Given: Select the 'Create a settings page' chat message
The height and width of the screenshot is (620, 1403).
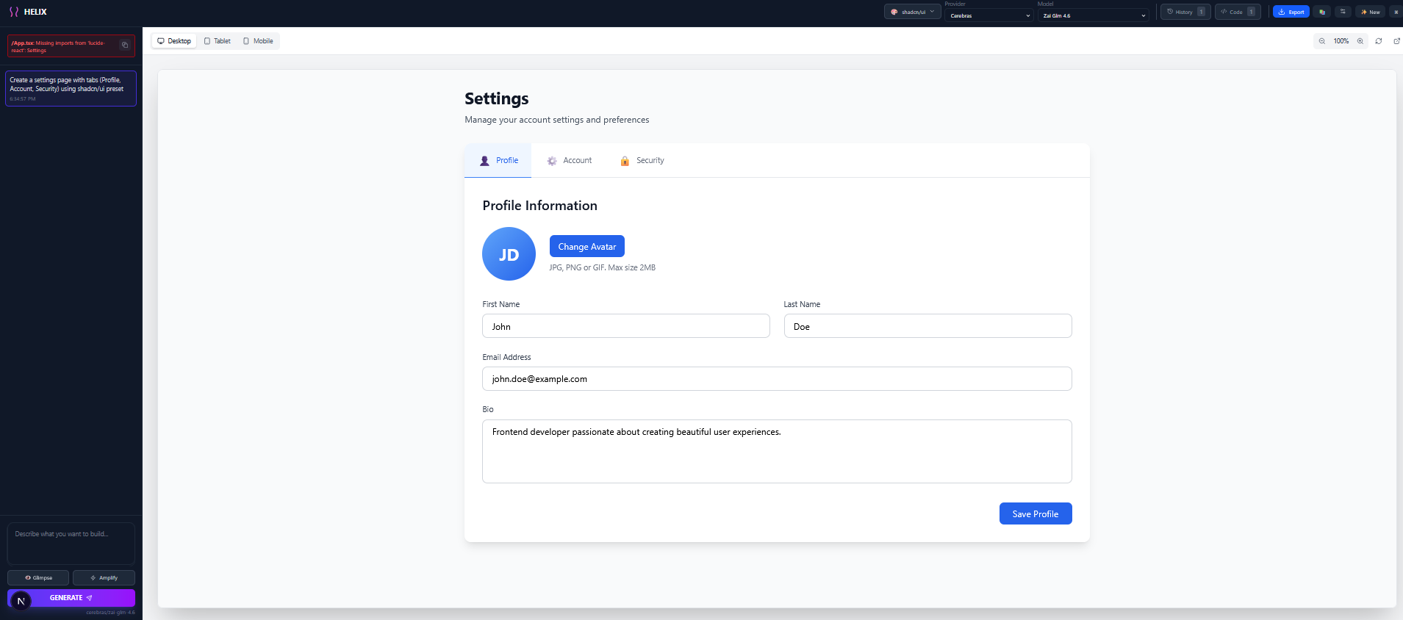Looking at the screenshot, I should coord(71,88).
